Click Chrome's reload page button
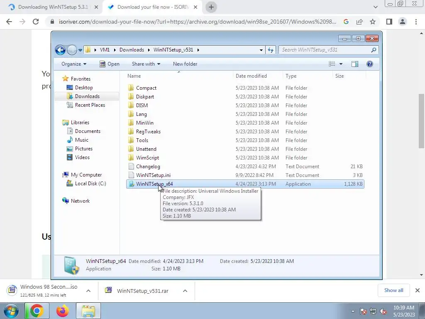Screen dimensions: 425x319 pos(36,22)
